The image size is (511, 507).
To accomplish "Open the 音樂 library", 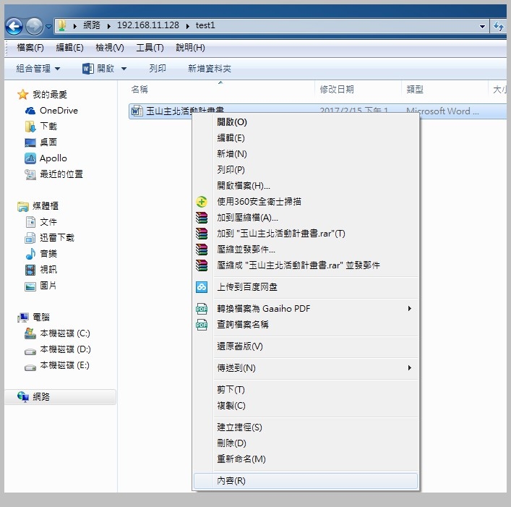I will (41, 254).
